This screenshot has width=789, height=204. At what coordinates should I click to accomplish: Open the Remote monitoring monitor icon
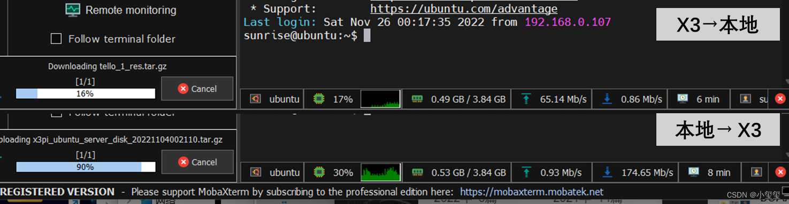pyautogui.click(x=73, y=10)
